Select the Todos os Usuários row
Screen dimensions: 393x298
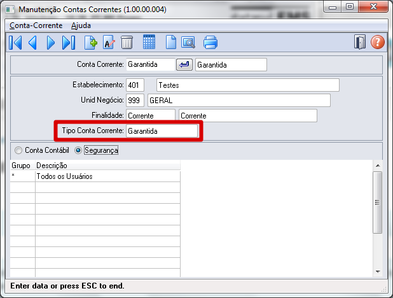tap(95, 176)
